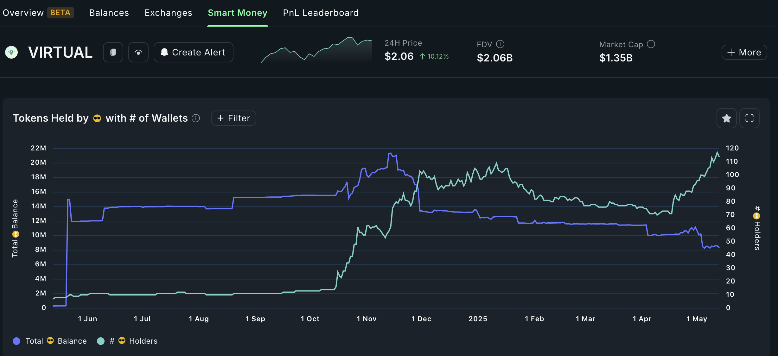Open info tooltip next to chart title
This screenshot has height=356, width=778.
196,118
